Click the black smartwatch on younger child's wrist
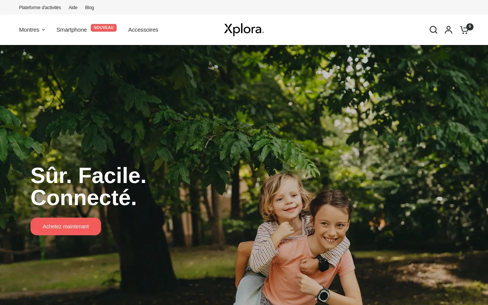Viewport: 488px width, 305px height. point(323,263)
